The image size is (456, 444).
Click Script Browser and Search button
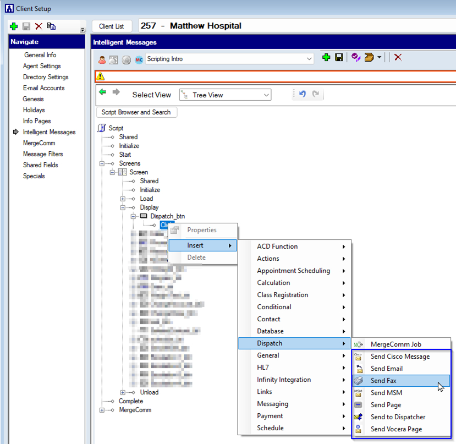(136, 112)
